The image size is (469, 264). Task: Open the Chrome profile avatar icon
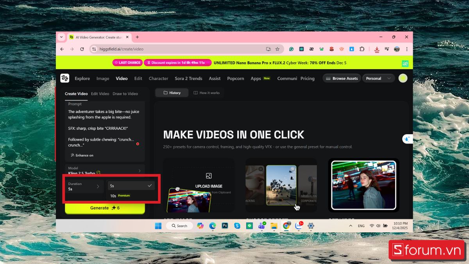(397, 49)
